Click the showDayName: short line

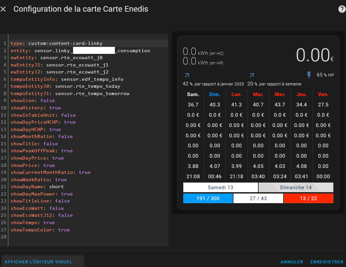37,187
